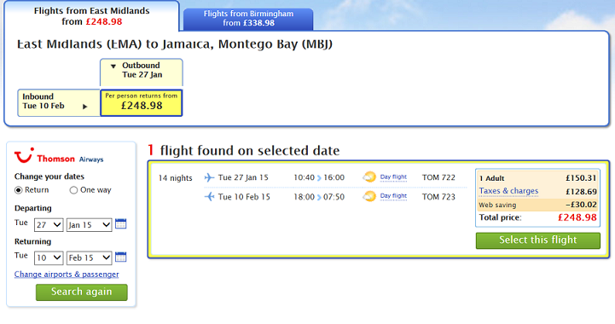Open the Returning date calendar icon
615x324 pixels.
(x=121, y=257)
